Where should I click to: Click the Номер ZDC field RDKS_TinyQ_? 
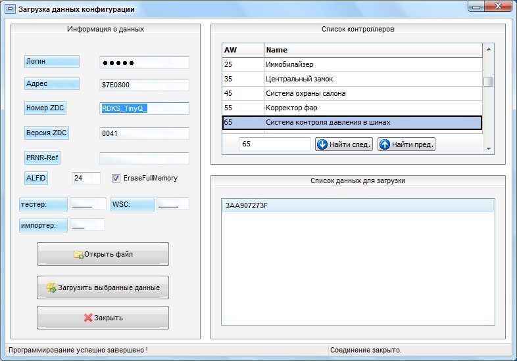tap(144, 108)
